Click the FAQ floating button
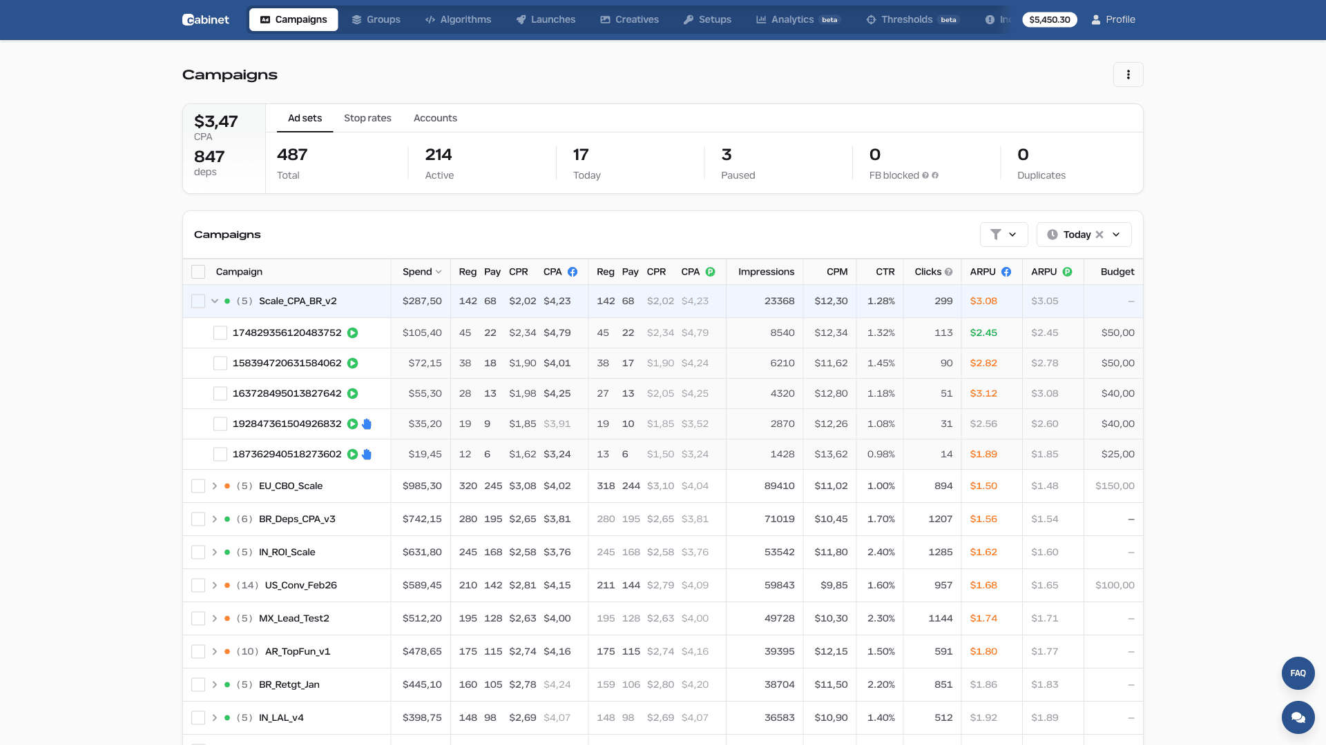This screenshot has width=1326, height=745. 1298,673
